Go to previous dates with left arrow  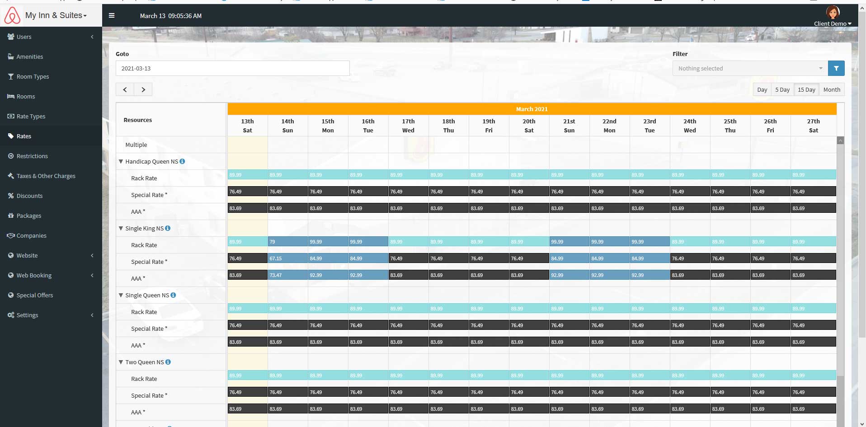click(125, 89)
